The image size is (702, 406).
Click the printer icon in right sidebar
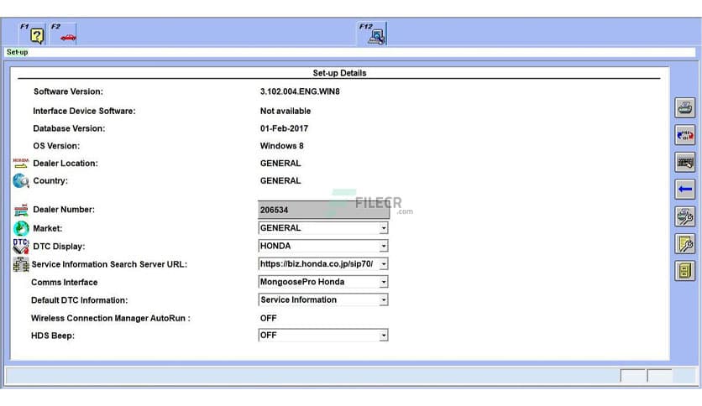[x=684, y=108]
